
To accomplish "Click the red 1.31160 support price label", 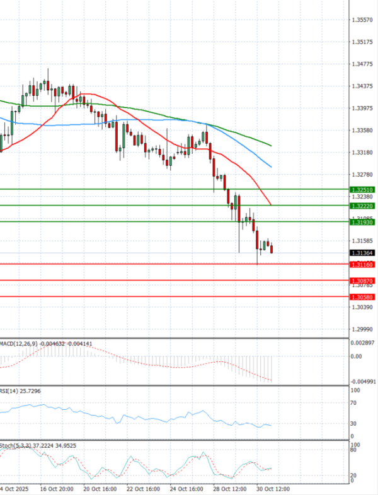I will 362,264.
